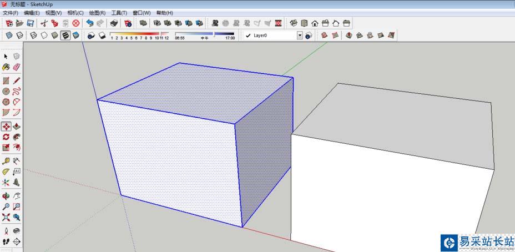The image size is (515, 252).
Task: Click the red circle Erase button
Action: [76, 23]
